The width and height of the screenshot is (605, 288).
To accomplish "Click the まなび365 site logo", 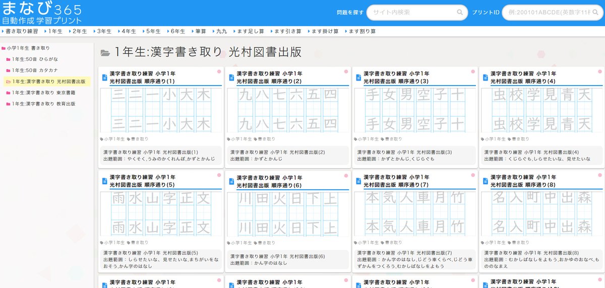I will point(41,14).
